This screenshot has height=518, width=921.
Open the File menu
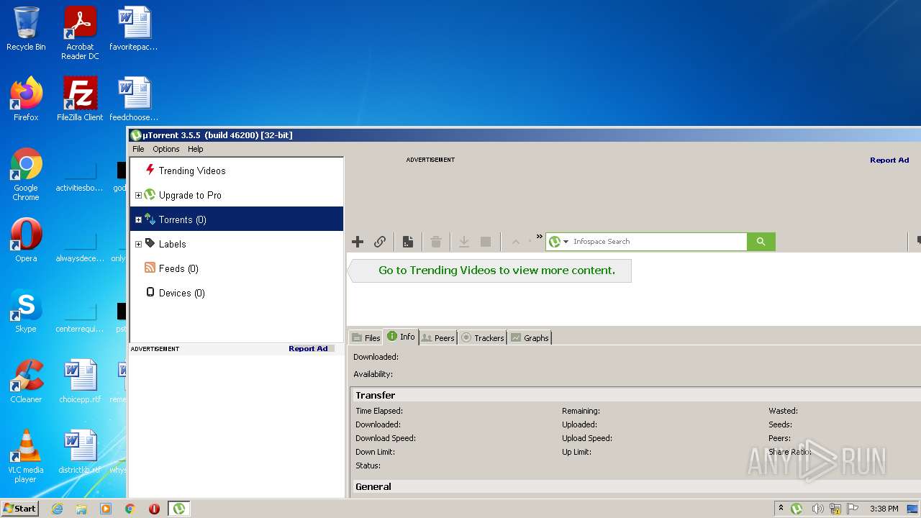tap(138, 149)
